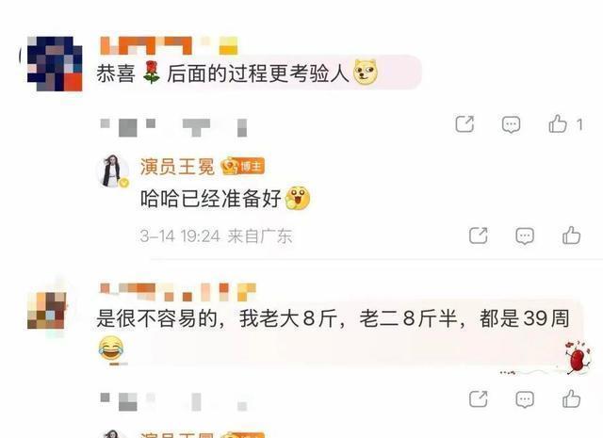Share 演员王冕's reply 哈哈已经准备好
The height and width of the screenshot is (438, 603).
(478, 235)
